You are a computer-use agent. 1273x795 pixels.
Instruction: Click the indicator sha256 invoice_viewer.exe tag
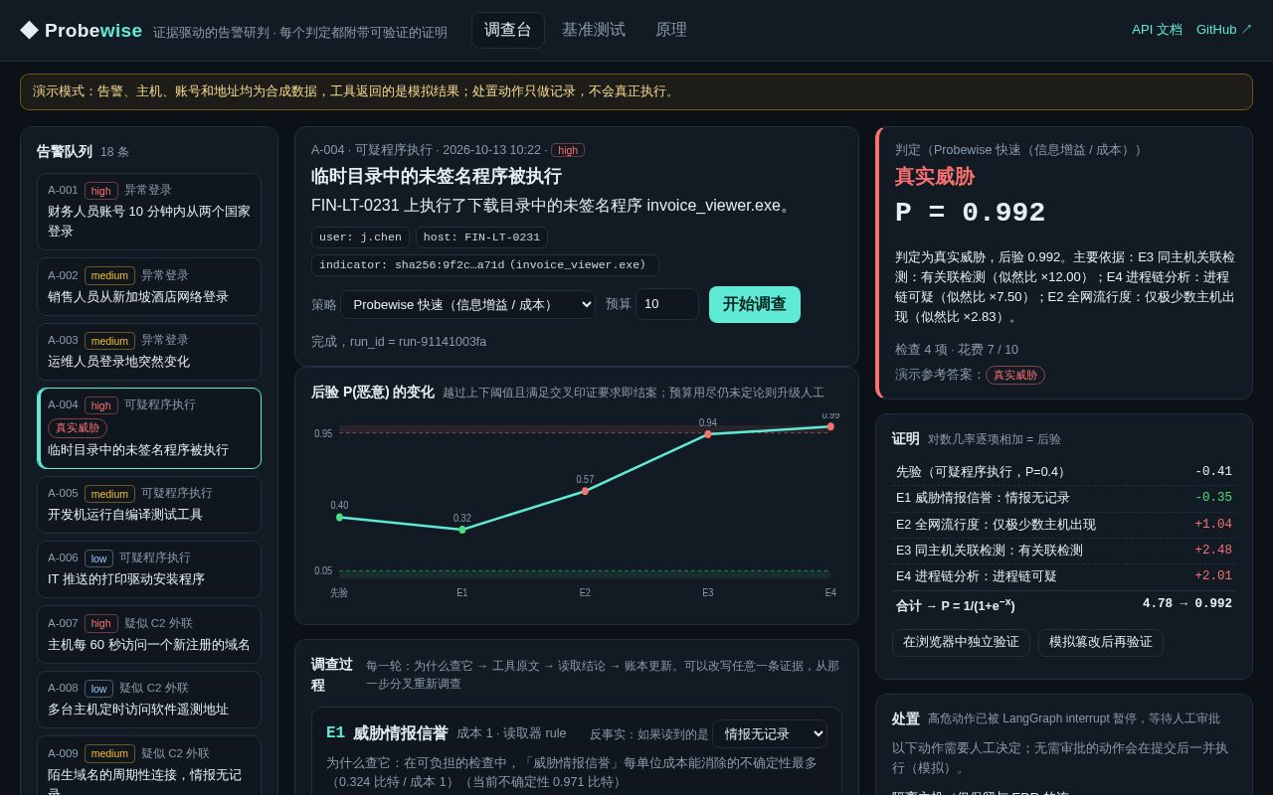[484, 265]
